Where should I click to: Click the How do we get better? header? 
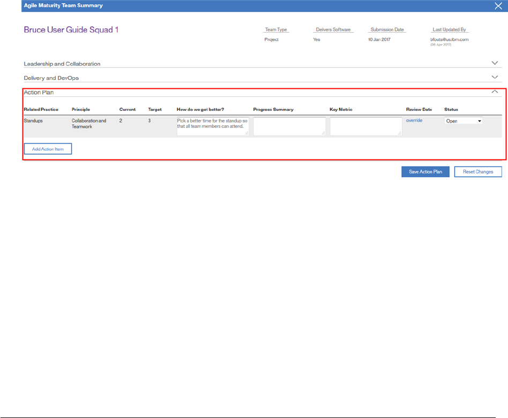pyautogui.click(x=200, y=109)
